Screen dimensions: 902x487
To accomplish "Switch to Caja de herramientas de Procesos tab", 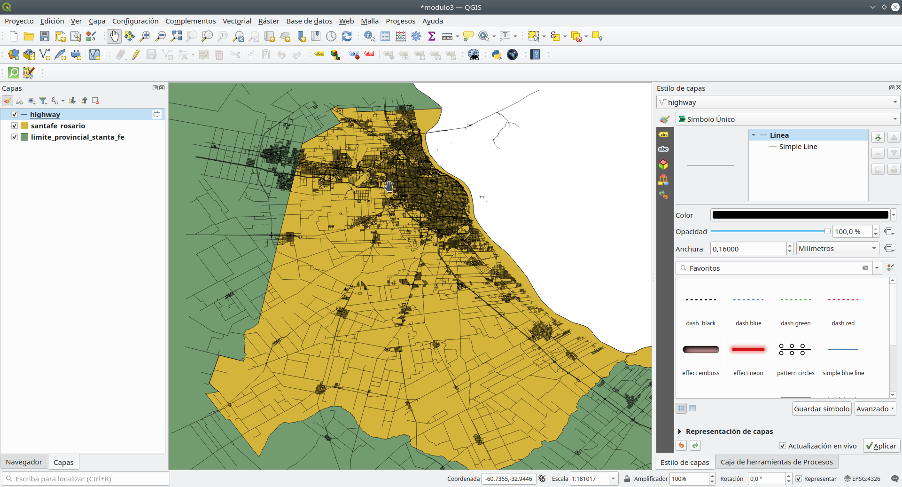I will coord(777,462).
